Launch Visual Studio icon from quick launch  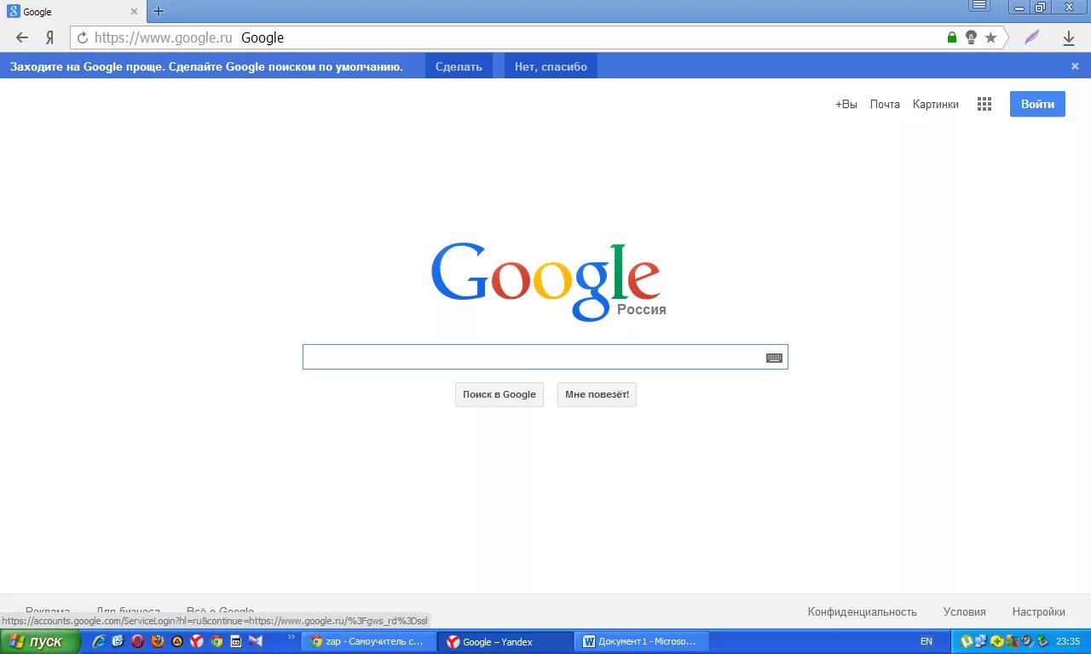(x=256, y=641)
